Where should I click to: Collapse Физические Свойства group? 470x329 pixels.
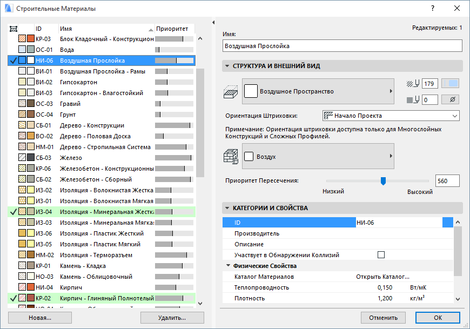pos(228,265)
